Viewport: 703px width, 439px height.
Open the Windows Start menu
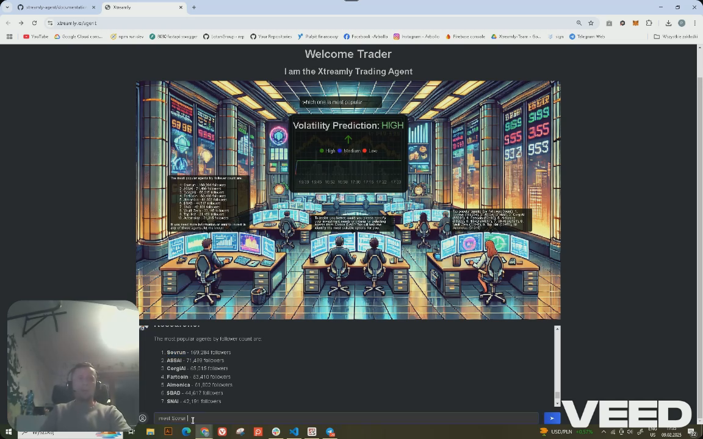tap(8, 432)
